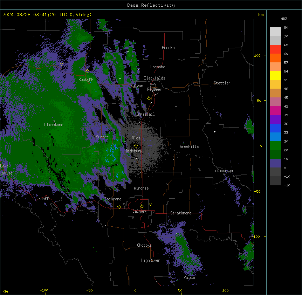Click the Drumheller label
Screen dimensions: 302x295
click(x=224, y=171)
